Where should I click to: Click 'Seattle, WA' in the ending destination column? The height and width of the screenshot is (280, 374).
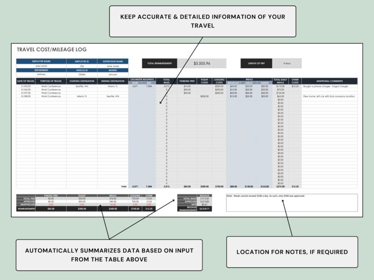113,96
